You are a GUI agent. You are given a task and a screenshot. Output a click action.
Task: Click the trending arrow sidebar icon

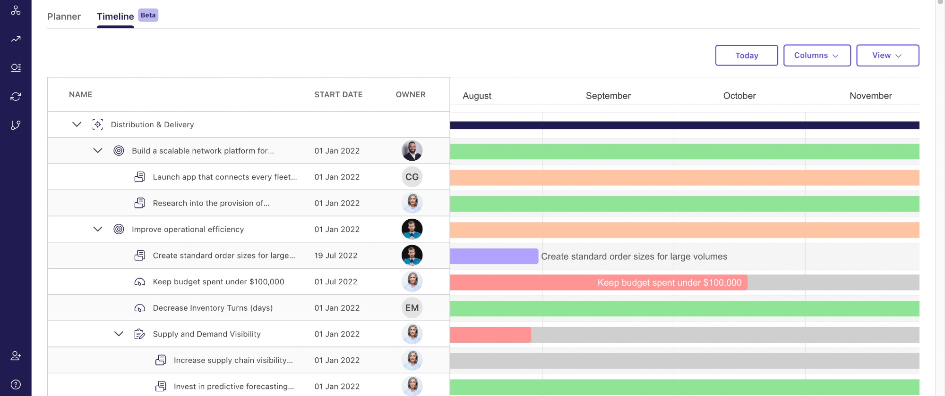pos(16,39)
